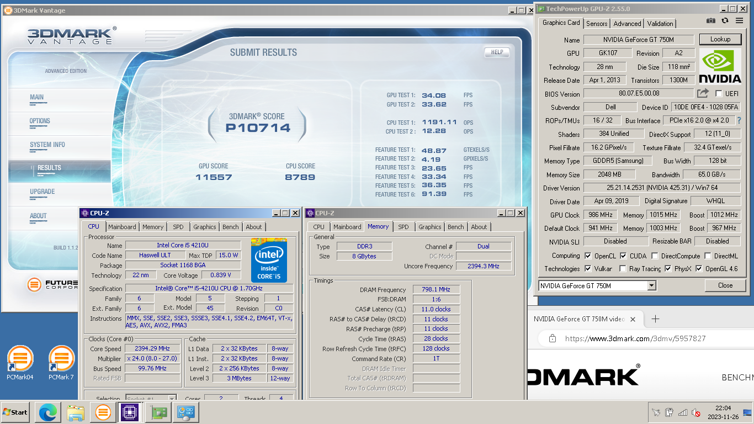Image resolution: width=754 pixels, height=424 pixels.
Task: Click the P10714 3DMark score text
Action: [x=258, y=128]
